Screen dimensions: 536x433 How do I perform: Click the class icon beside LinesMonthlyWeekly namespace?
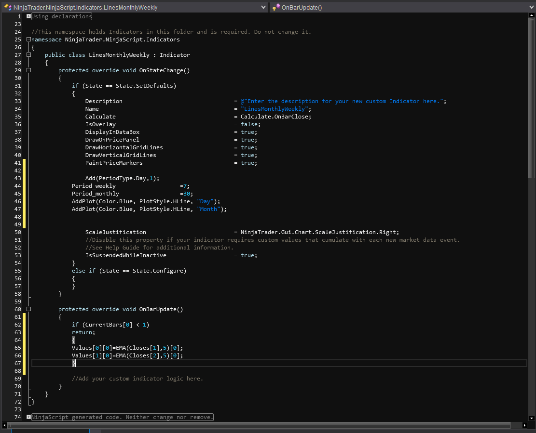click(8, 7)
